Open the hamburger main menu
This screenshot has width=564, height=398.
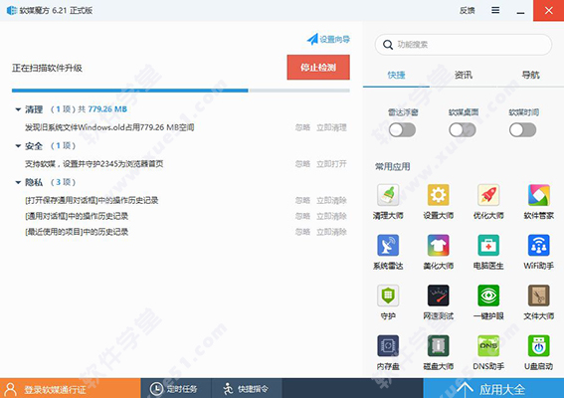pos(495,10)
